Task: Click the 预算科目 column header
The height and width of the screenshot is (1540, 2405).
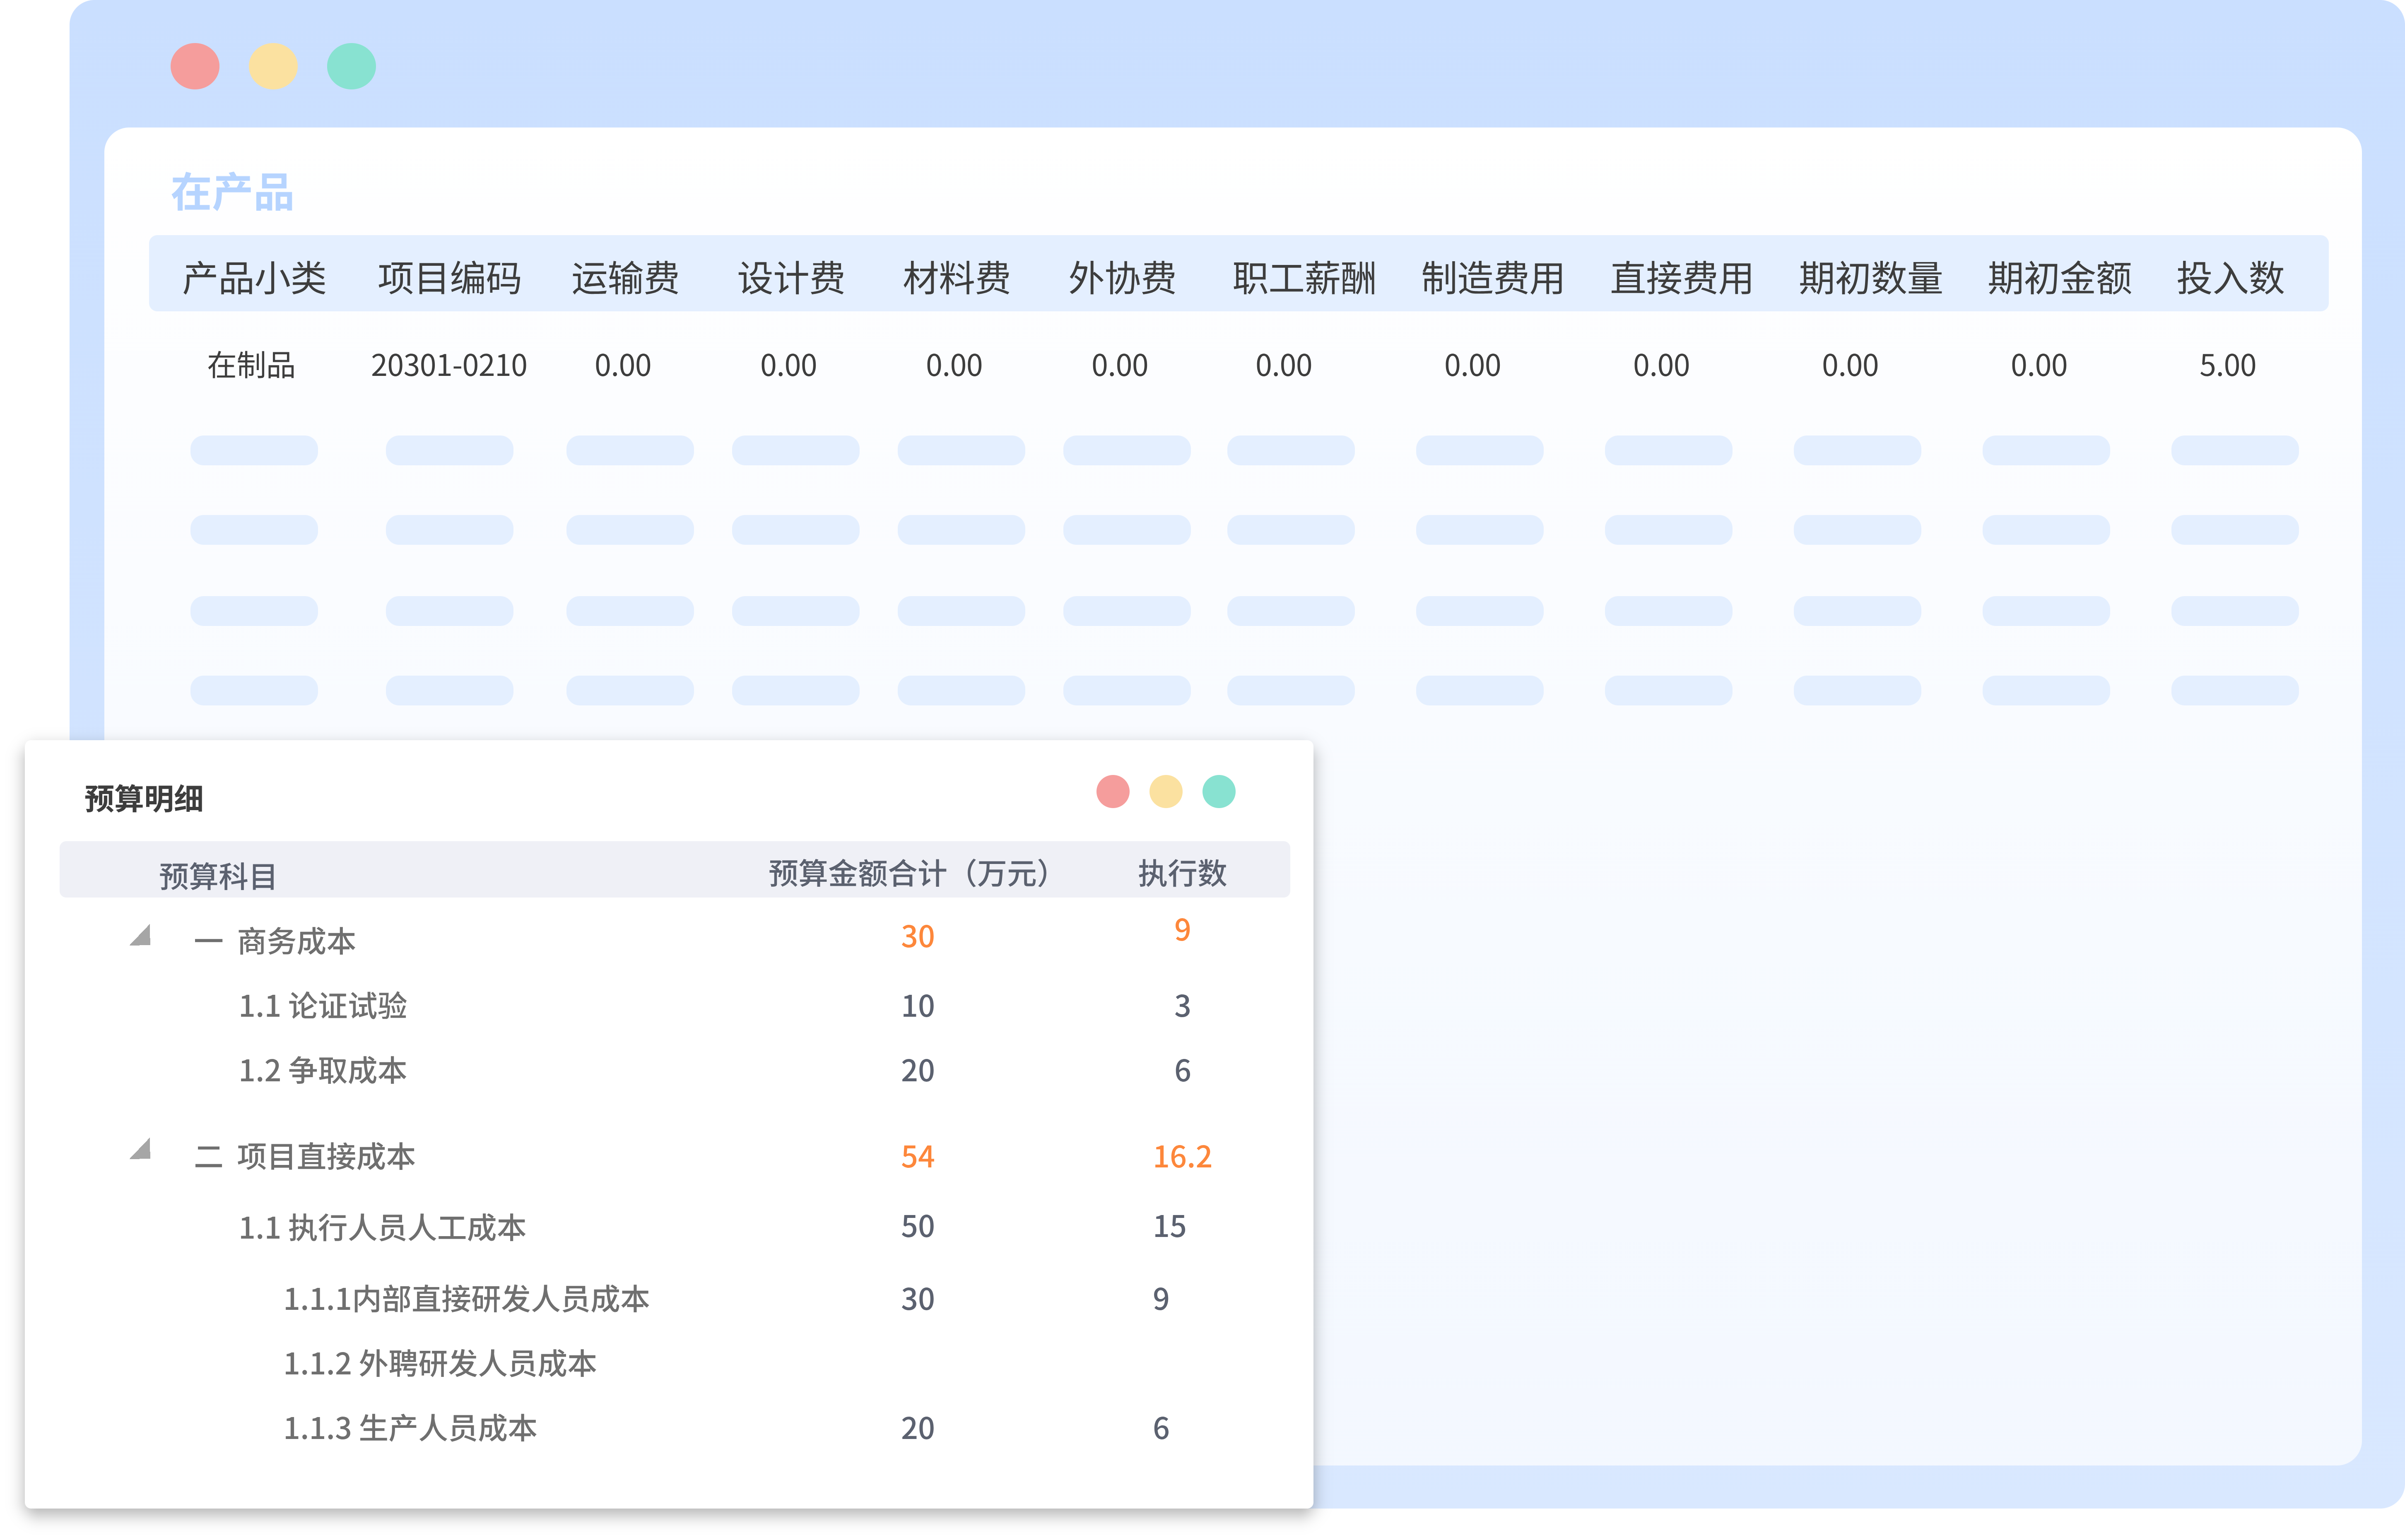Action: 218,877
